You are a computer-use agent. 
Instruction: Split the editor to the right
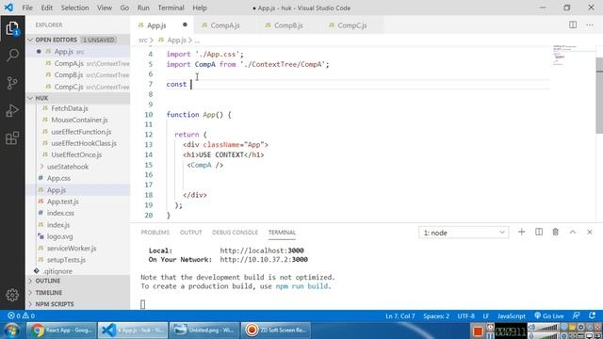tap(573, 25)
